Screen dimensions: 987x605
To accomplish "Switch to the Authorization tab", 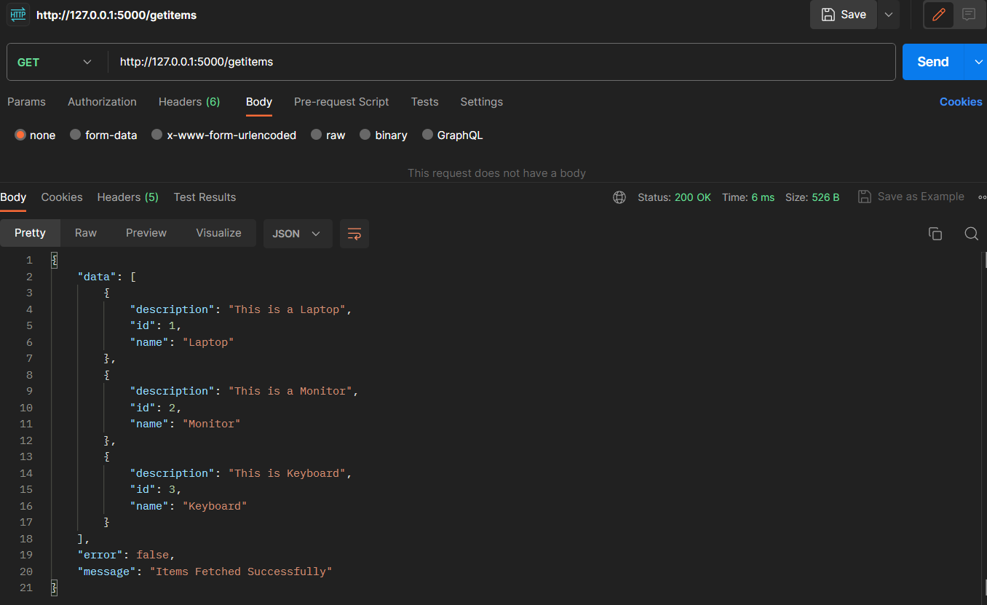I will tap(102, 102).
